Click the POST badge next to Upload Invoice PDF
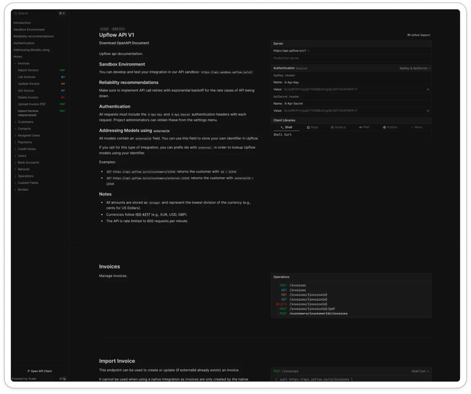The image size is (471, 394). (62, 104)
